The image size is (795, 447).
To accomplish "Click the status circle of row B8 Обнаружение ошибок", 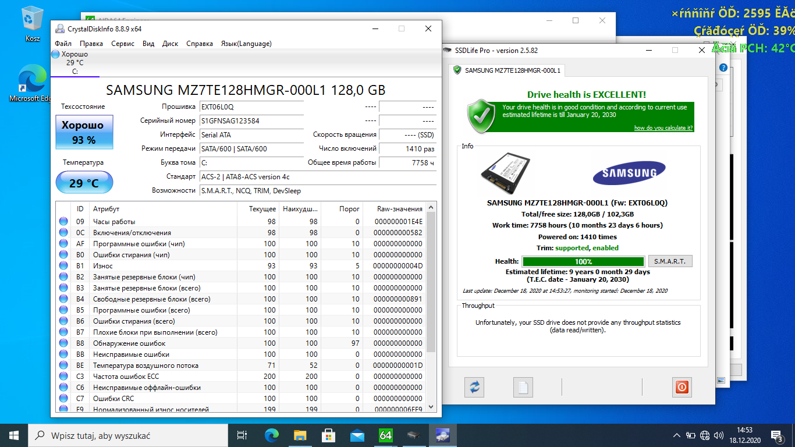I will pos(63,343).
